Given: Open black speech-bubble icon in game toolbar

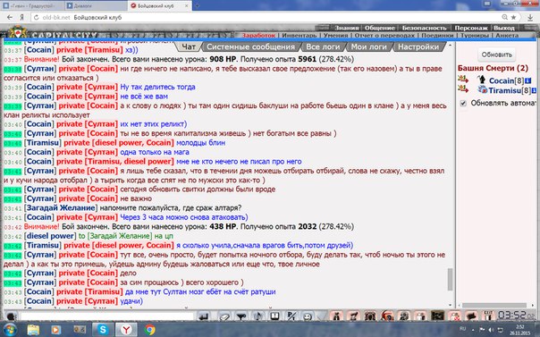Looking at the screenshot, I should coord(471,316).
